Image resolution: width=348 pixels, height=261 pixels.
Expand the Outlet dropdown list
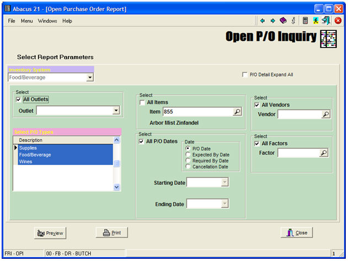tap(116, 110)
